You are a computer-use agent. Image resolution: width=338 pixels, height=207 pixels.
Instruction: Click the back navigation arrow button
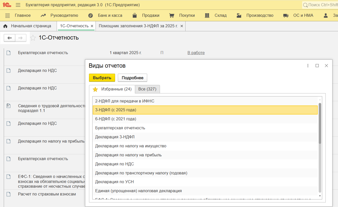pyautogui.click(x=10, y=38)
